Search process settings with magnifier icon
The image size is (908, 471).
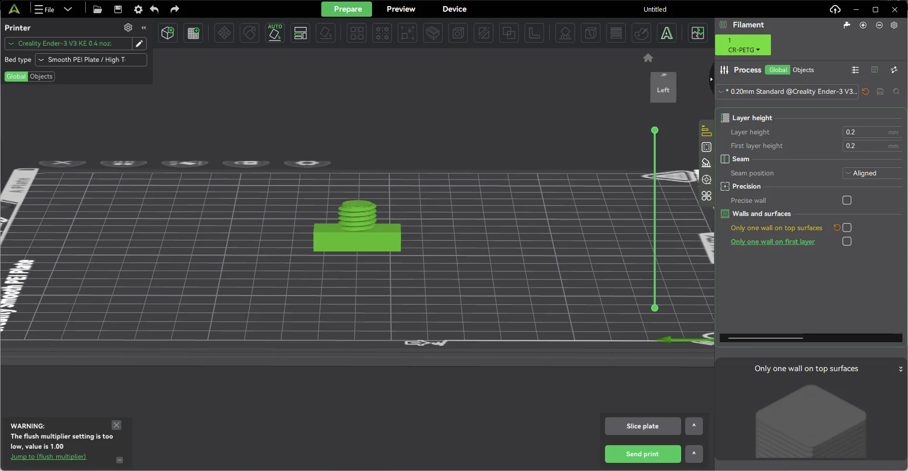pos(896,92)
